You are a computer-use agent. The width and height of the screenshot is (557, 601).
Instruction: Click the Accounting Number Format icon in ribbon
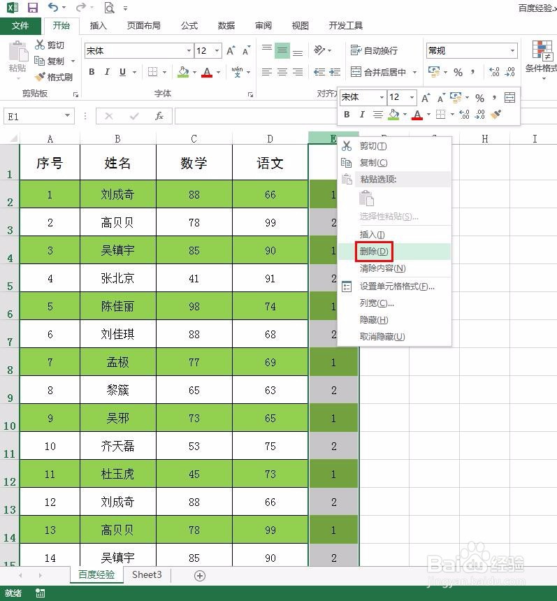[434, 72]
